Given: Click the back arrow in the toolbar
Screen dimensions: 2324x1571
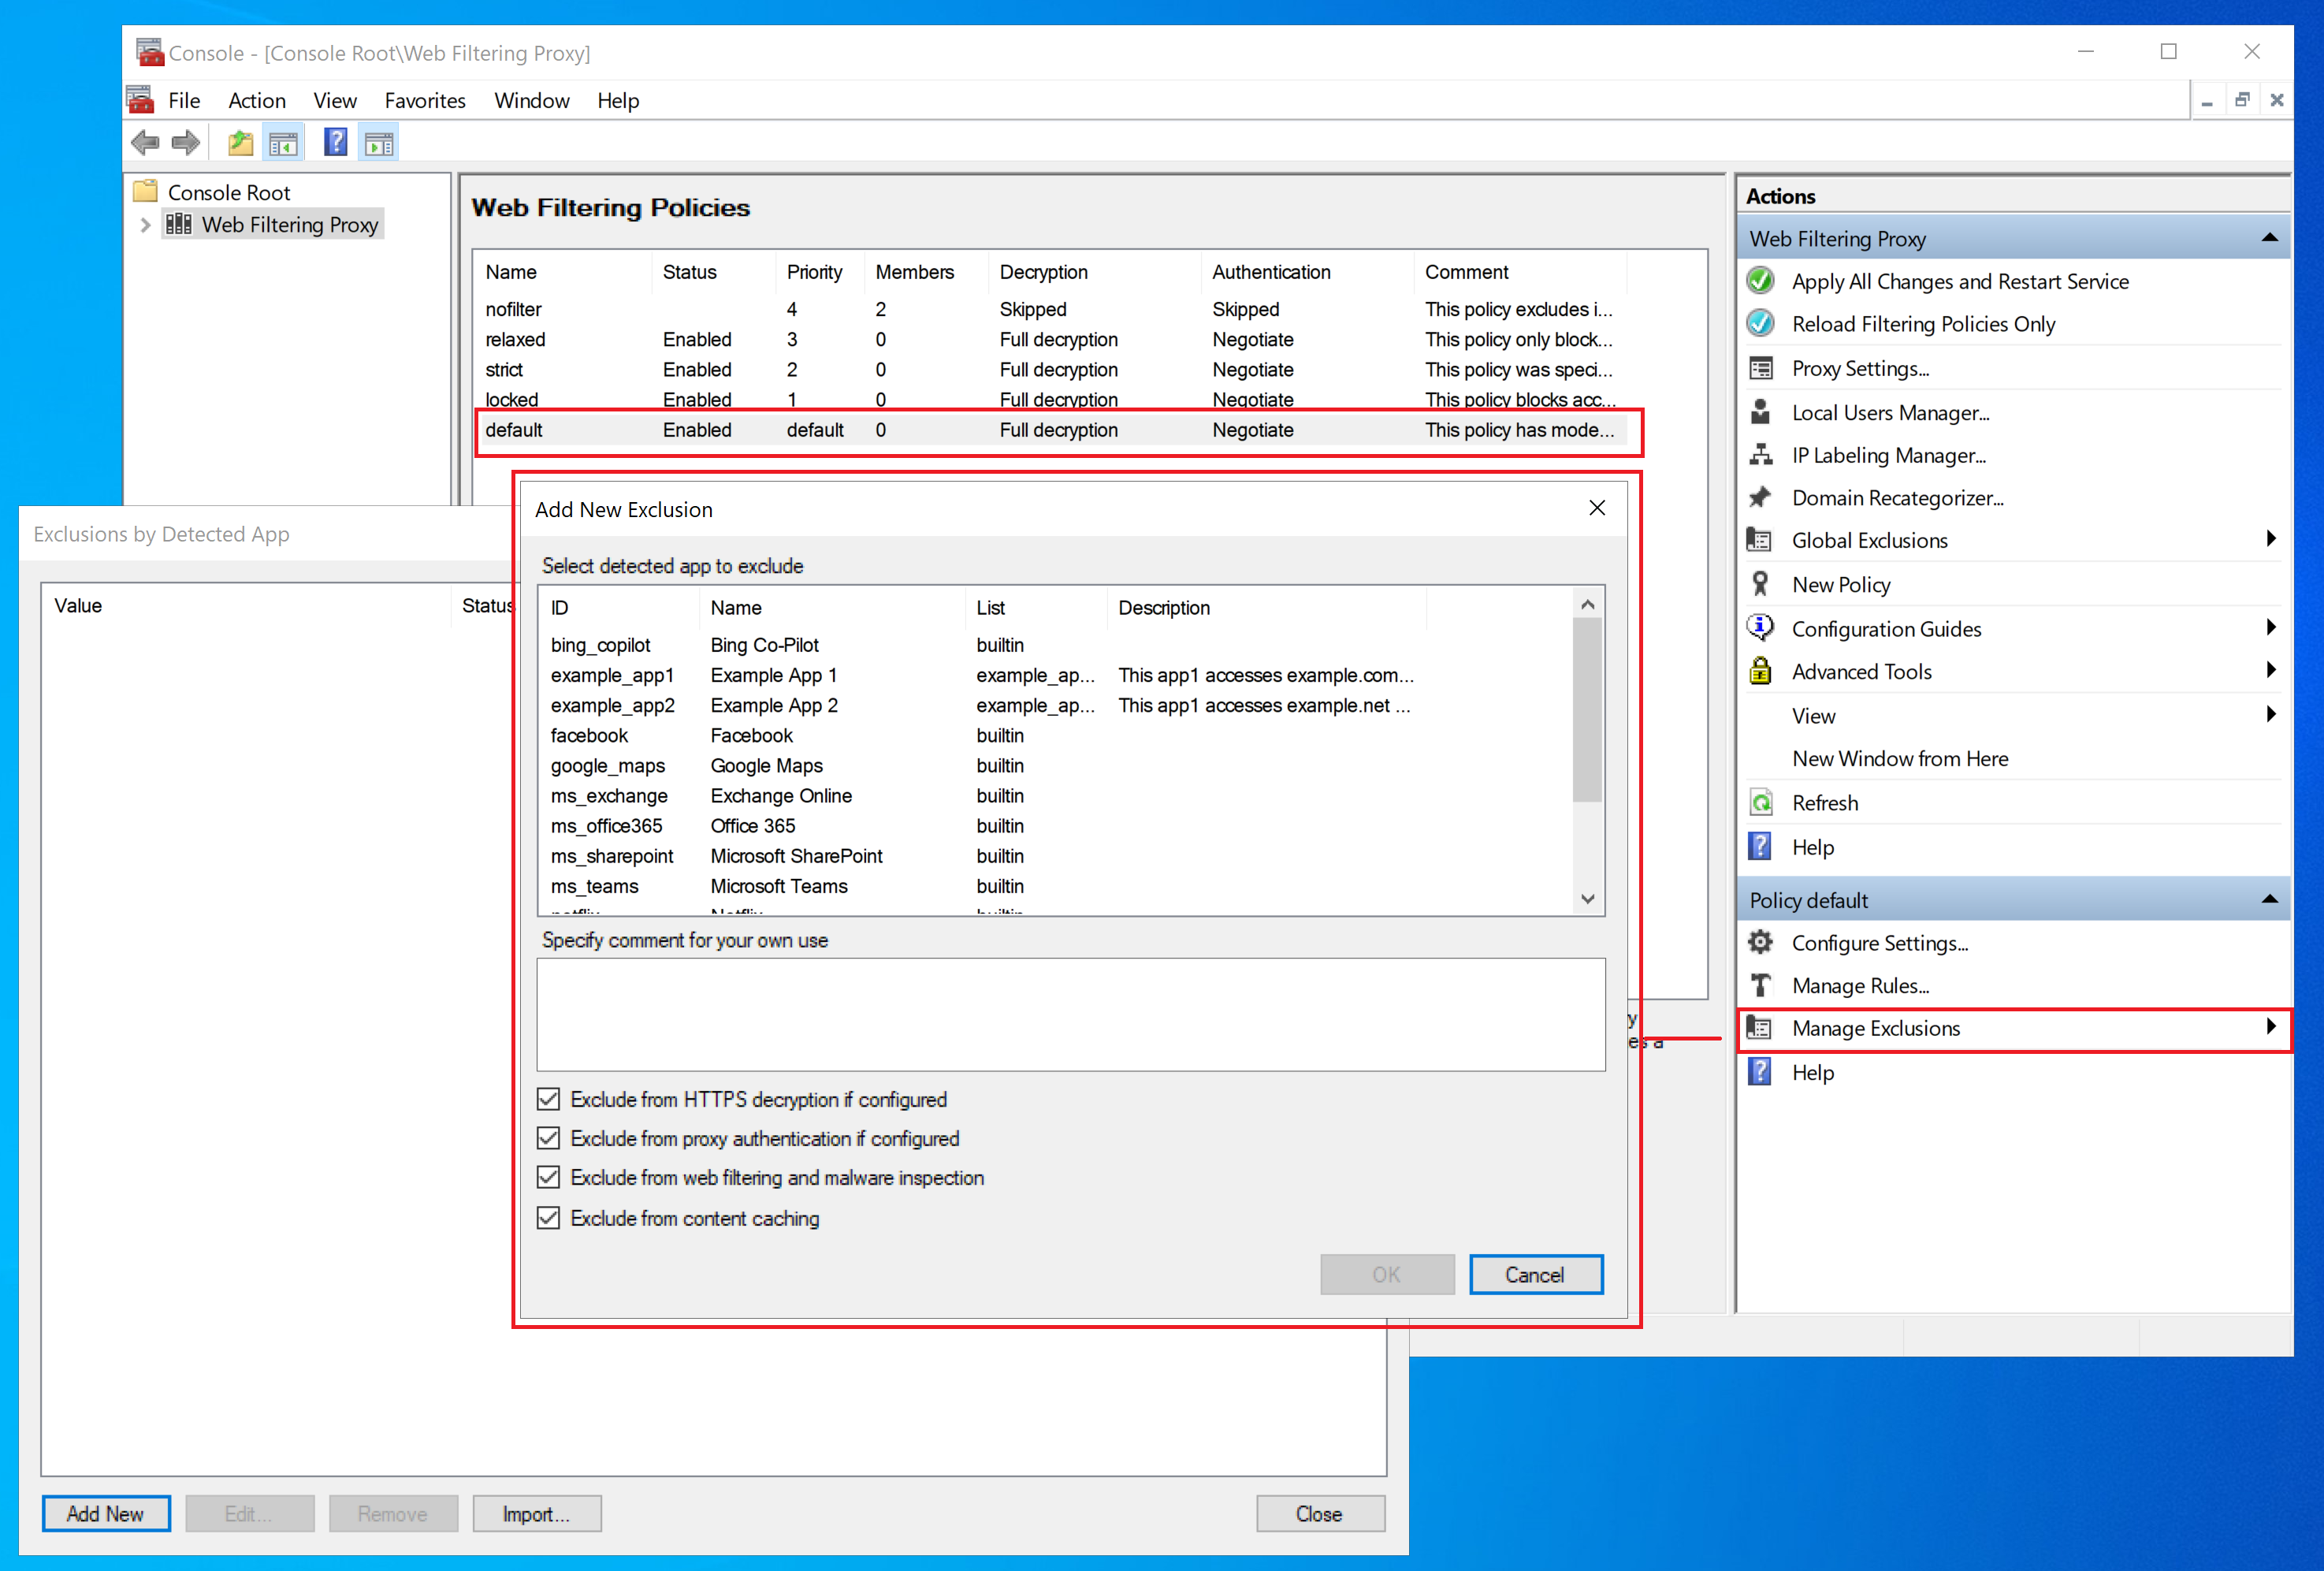Looking at the screenshot, I should (146, 144).
